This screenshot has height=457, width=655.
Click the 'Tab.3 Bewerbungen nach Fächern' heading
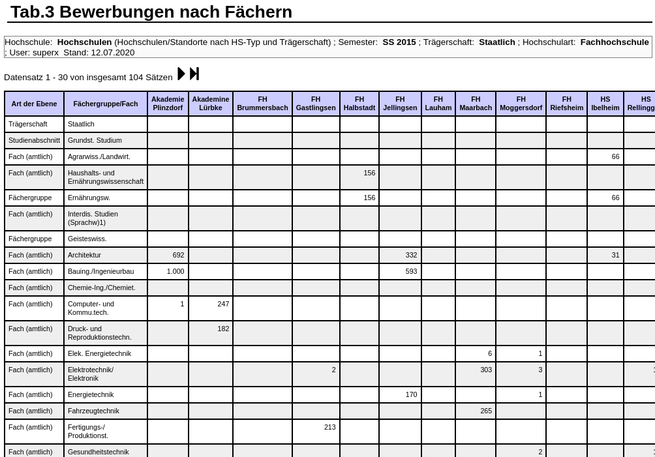coord(151,12)
